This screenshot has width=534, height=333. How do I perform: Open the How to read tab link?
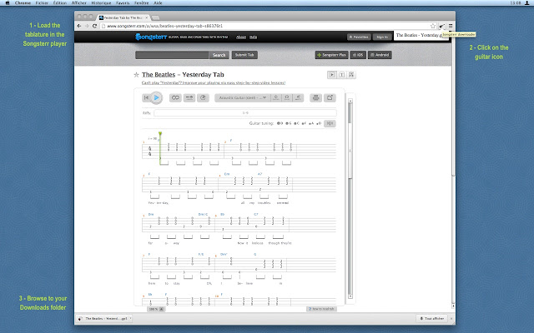coord(321,309)
